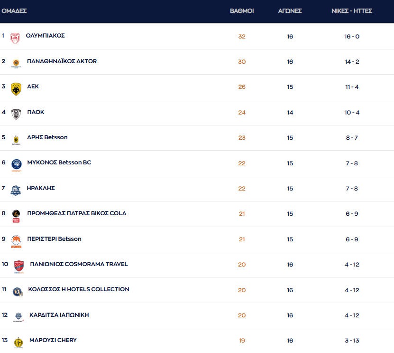This screenshot has width=394, height=353.
Task: Click the yellow AEK team logo
Action: point(16,89)
